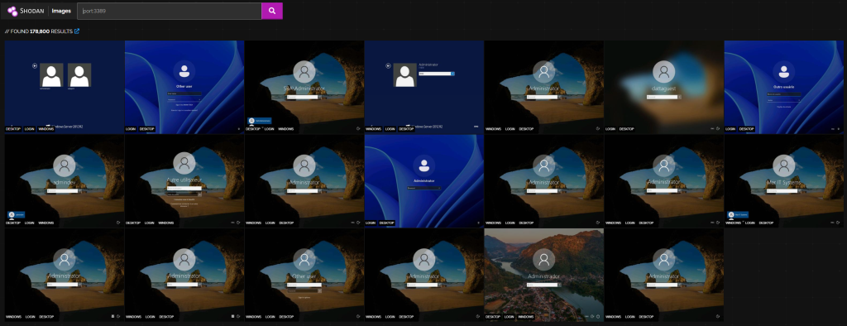
Task: Click user avatar icon in dattaguest thumbnail
Action: [664, 71]
